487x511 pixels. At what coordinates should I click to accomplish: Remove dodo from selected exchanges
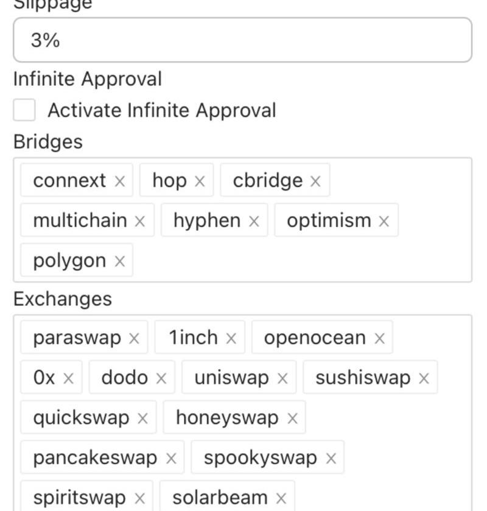161,378
